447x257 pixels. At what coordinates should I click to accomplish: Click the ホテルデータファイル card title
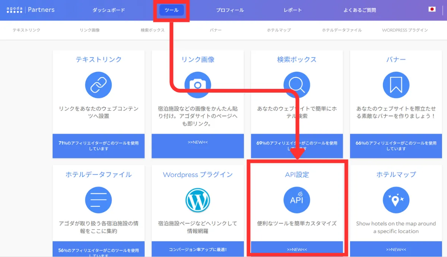point(98,174)
